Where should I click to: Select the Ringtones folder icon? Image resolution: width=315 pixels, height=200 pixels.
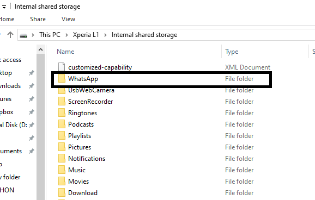click(62, 112)
